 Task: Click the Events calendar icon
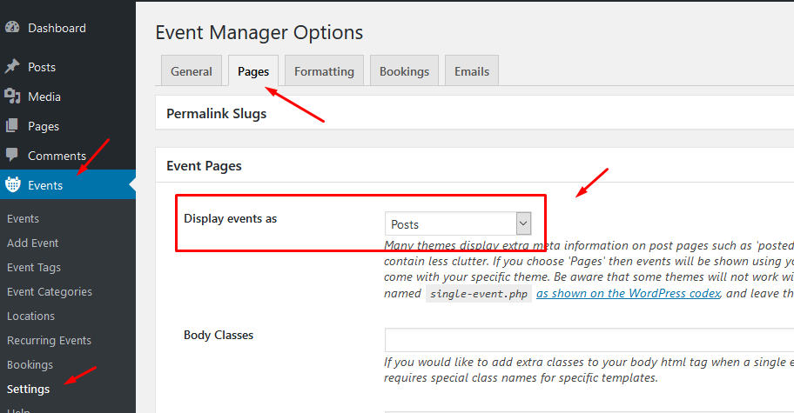(x=12, y=185)
